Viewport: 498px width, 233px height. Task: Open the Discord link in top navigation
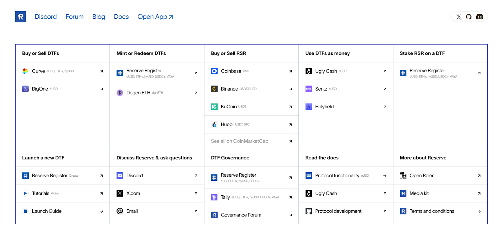(x=46, y=17)
